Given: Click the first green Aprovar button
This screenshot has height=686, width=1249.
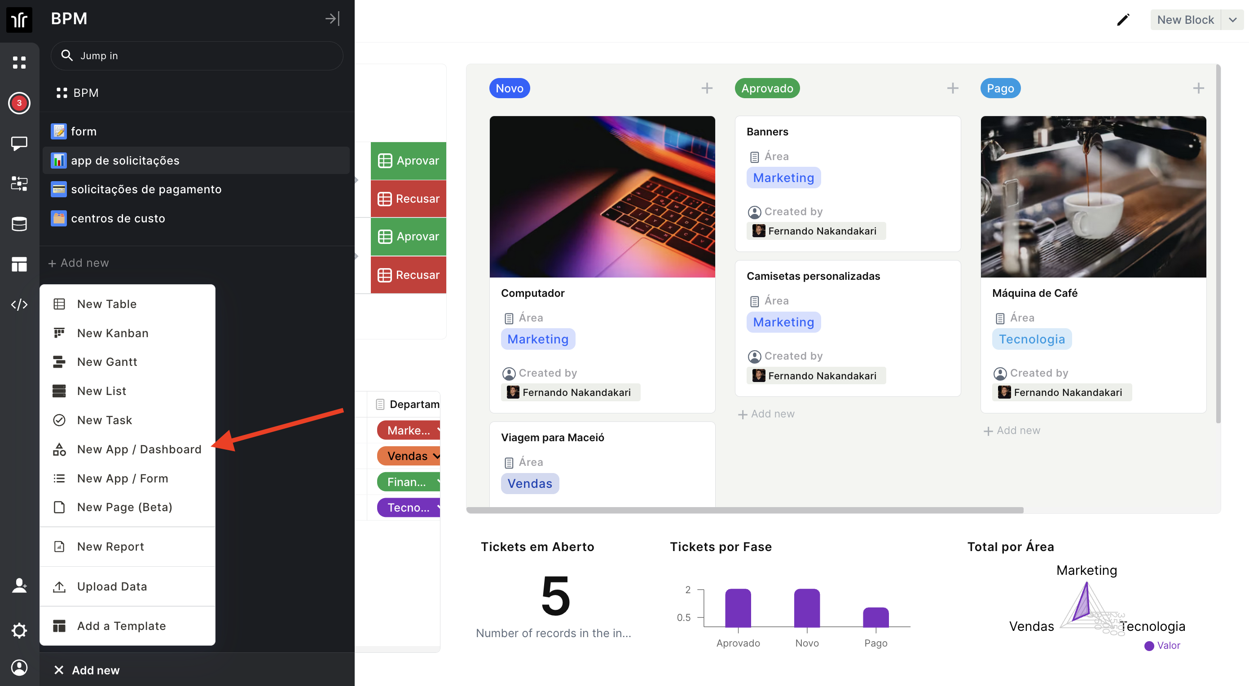Looking at the screenshot, I should pos(408,160).
